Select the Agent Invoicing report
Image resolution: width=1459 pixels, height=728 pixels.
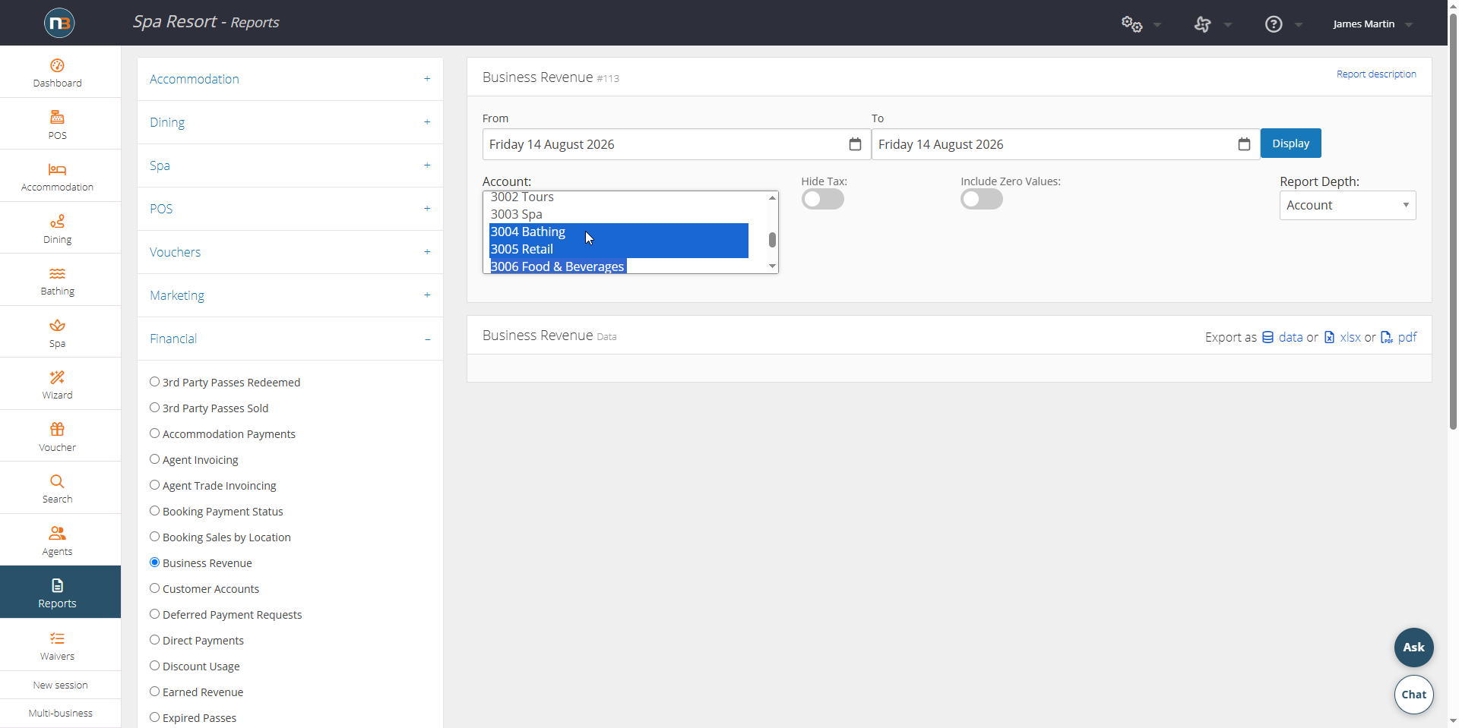[154, 459]
